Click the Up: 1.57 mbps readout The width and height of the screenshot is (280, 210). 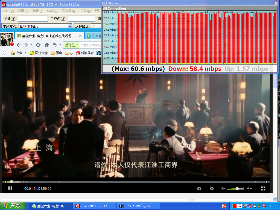[x=246, y=69]
